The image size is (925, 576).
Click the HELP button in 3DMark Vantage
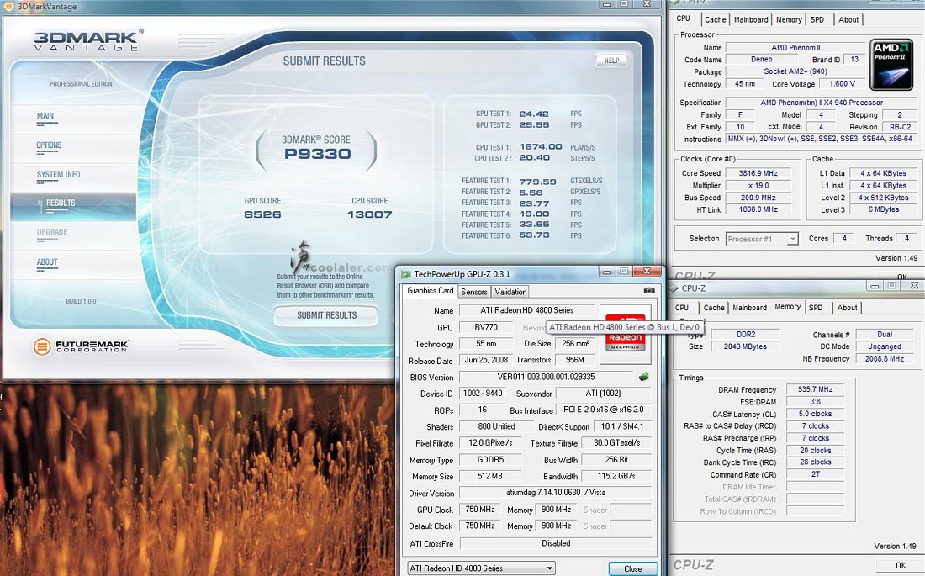(611, 61)
